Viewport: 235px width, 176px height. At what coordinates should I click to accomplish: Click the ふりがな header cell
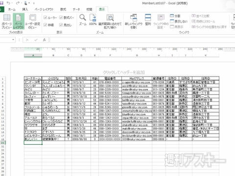(x=53, y=78)
